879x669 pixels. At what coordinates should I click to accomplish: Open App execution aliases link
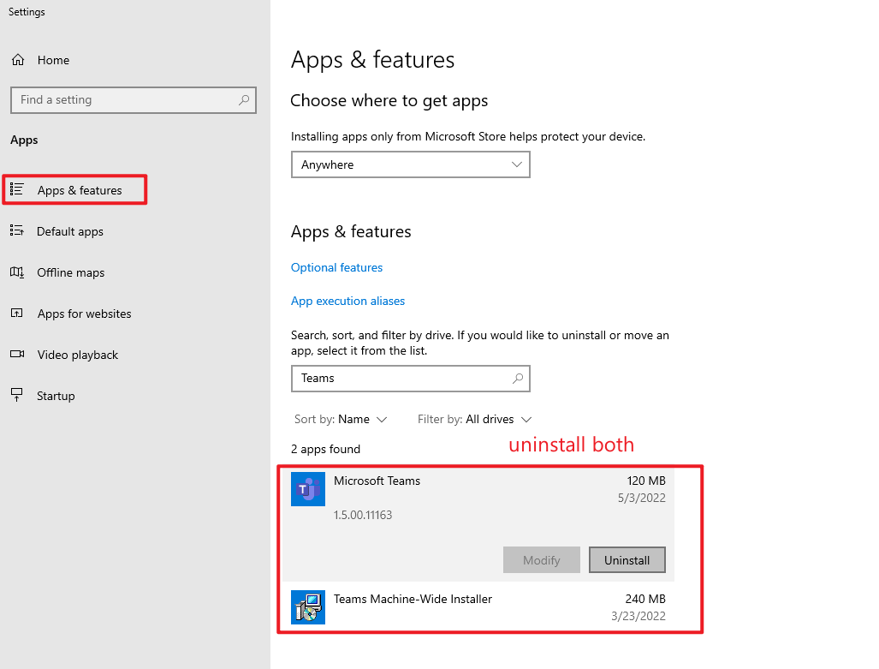click(x=347, y=302)
